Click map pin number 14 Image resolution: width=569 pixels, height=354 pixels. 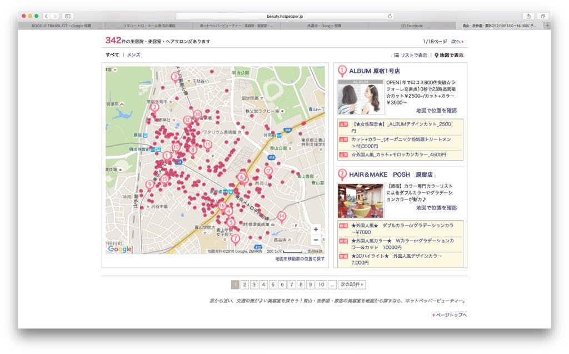click(x=281, y=217)
